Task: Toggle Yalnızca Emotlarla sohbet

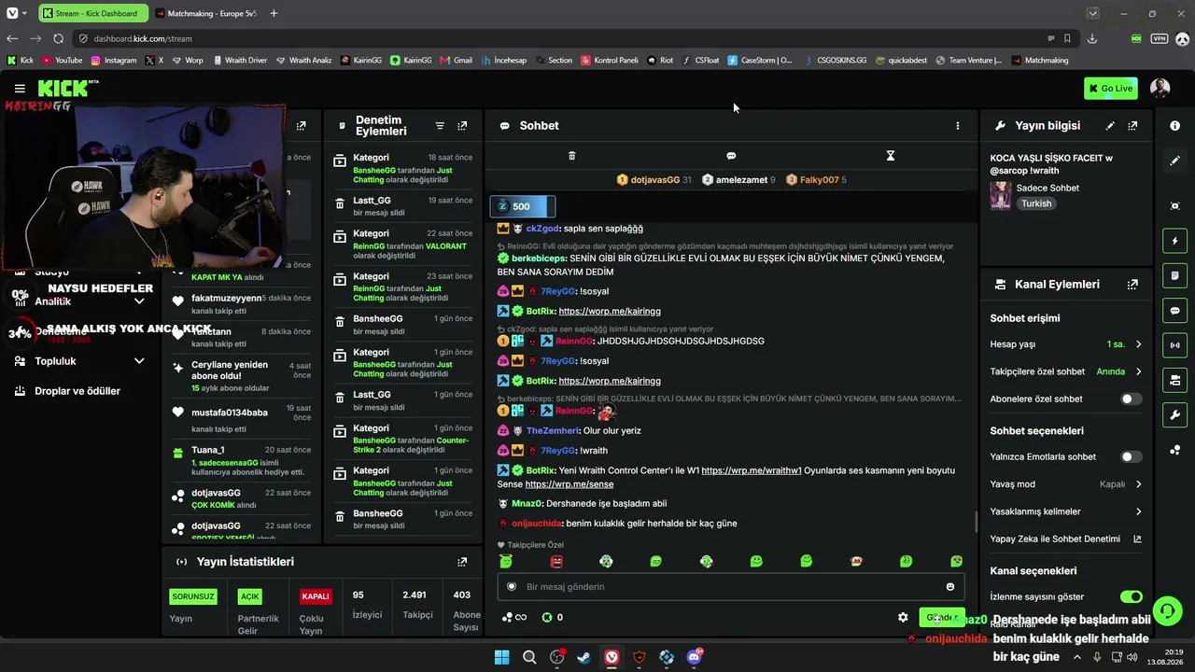Action: pyautogui.click(x=1131, y=457)
